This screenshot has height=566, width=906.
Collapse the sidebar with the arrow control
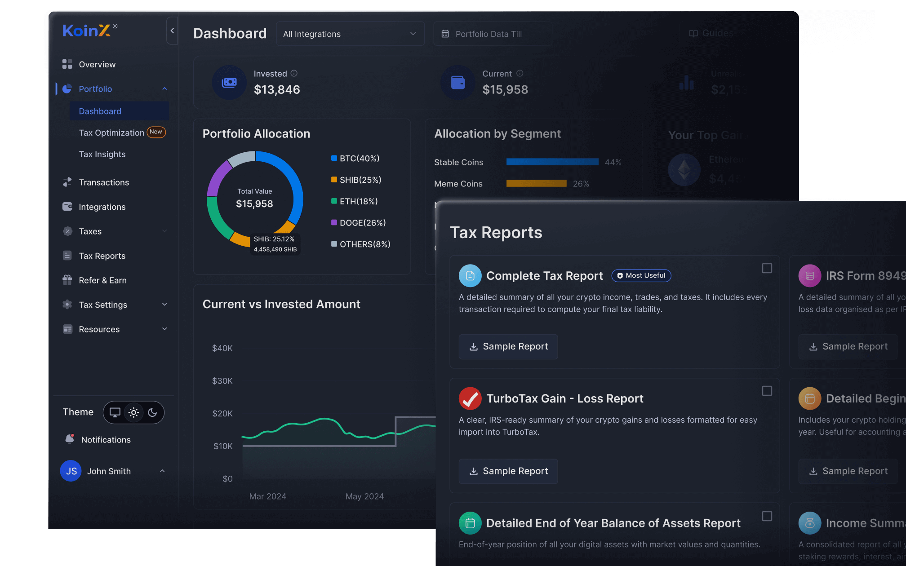click(172, 31)
